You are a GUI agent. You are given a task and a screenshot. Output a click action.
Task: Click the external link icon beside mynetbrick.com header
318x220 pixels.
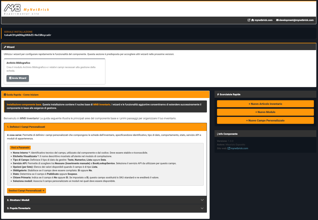249,20
